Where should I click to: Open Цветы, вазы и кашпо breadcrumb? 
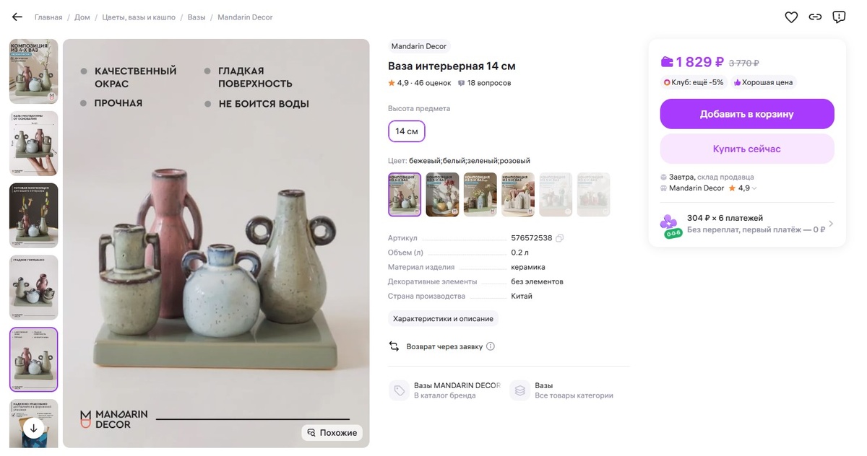tap(139, 17)
